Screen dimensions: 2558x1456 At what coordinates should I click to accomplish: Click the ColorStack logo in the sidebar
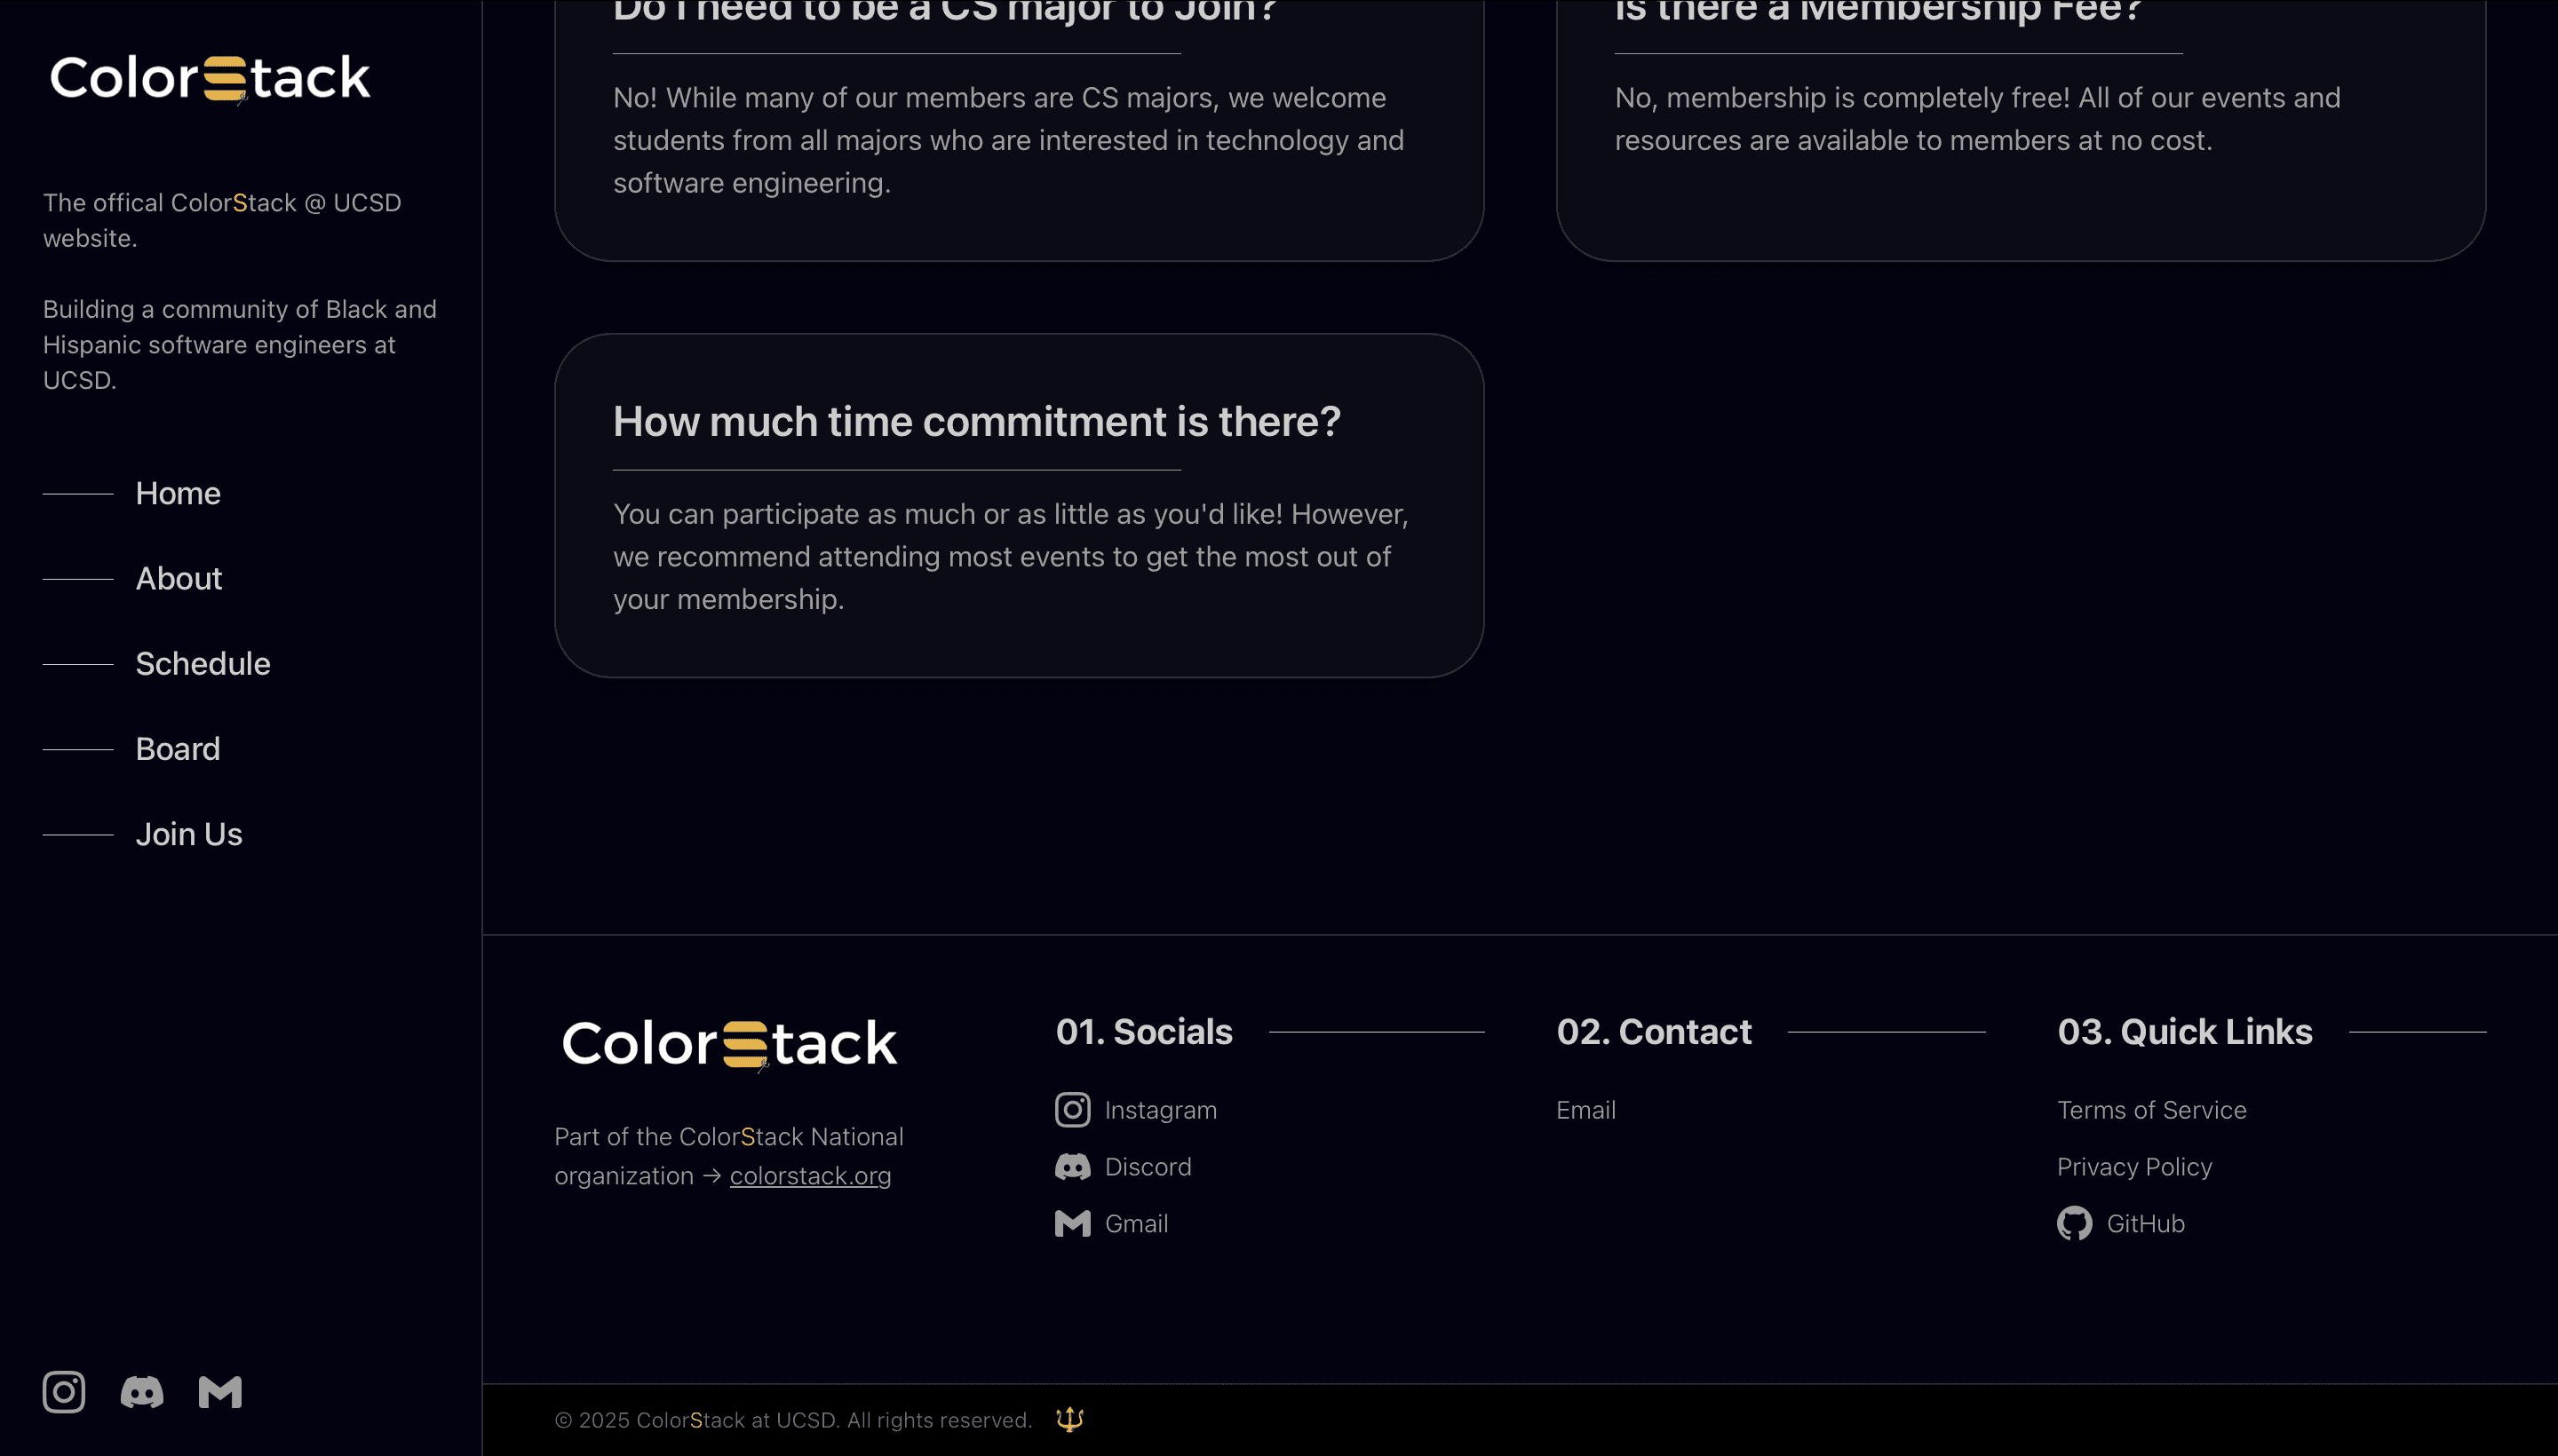211,78
